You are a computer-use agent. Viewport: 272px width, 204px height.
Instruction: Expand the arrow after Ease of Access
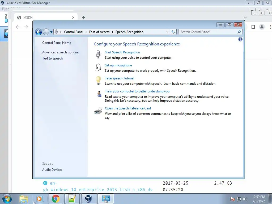point(112,32)
